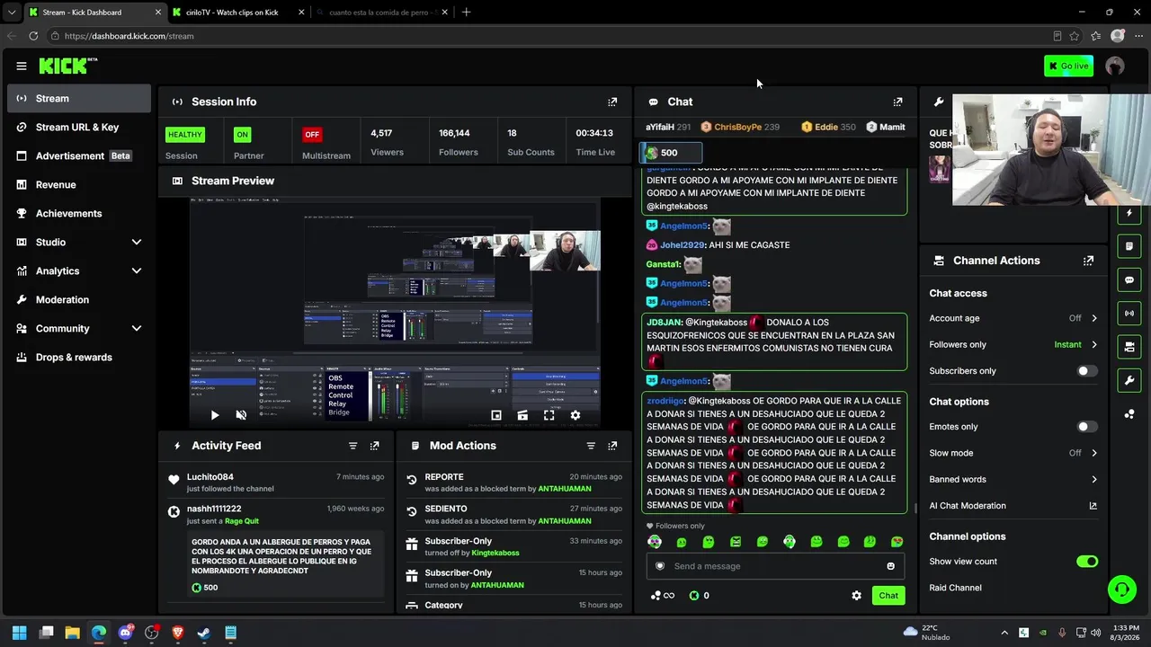Focus the Send a message field
This screenshot has height=647, width=1151.
(775, 566)
